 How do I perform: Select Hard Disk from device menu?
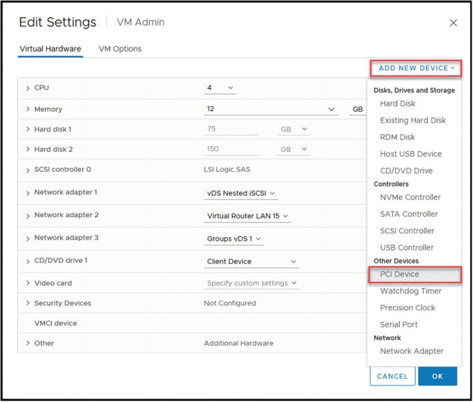(x=398, y=104)
